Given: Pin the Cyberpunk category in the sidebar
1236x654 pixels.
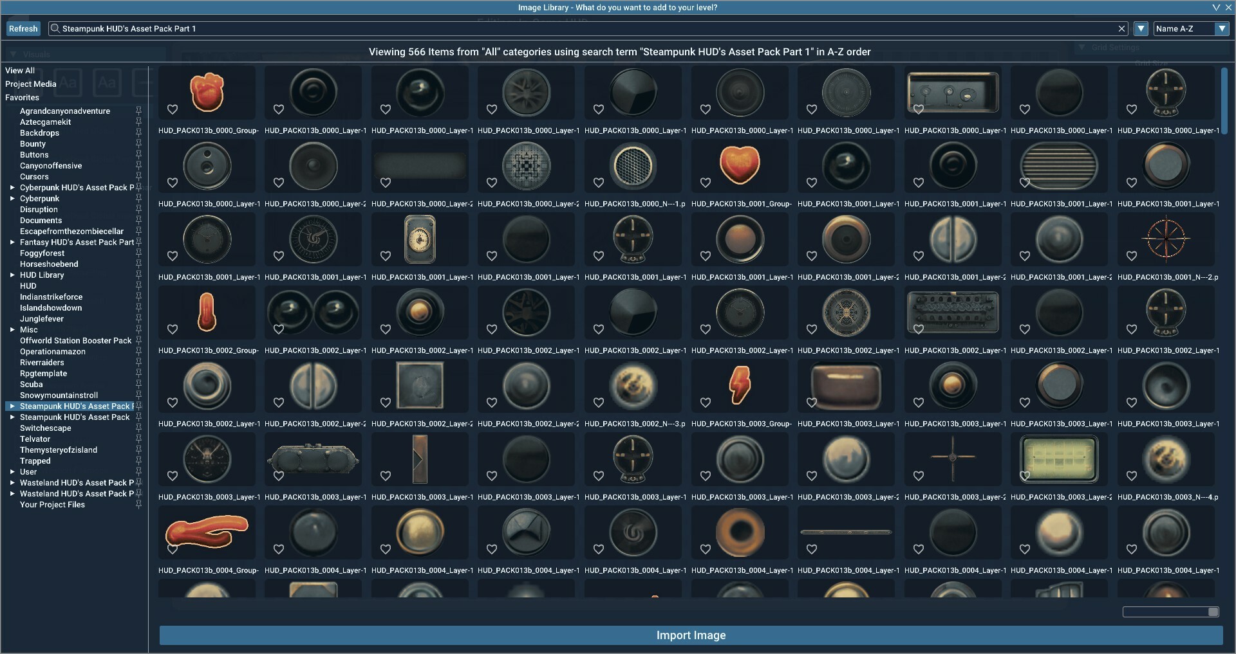Looking at the screenshot, I should (x=139, y=199).
